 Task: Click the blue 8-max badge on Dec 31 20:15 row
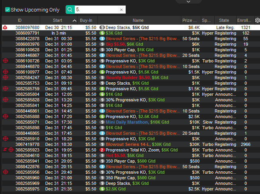pos(102,167)
